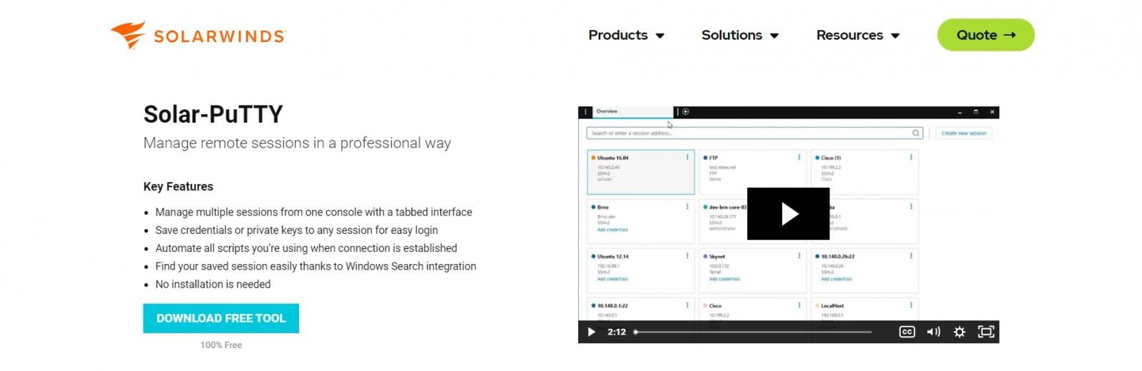The image size is (1142, 371).
Task: Open video settings gear
Action: (x=959, y=332)
